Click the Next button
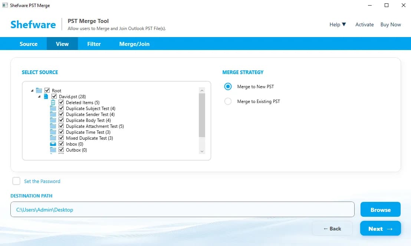 [380, 229]
